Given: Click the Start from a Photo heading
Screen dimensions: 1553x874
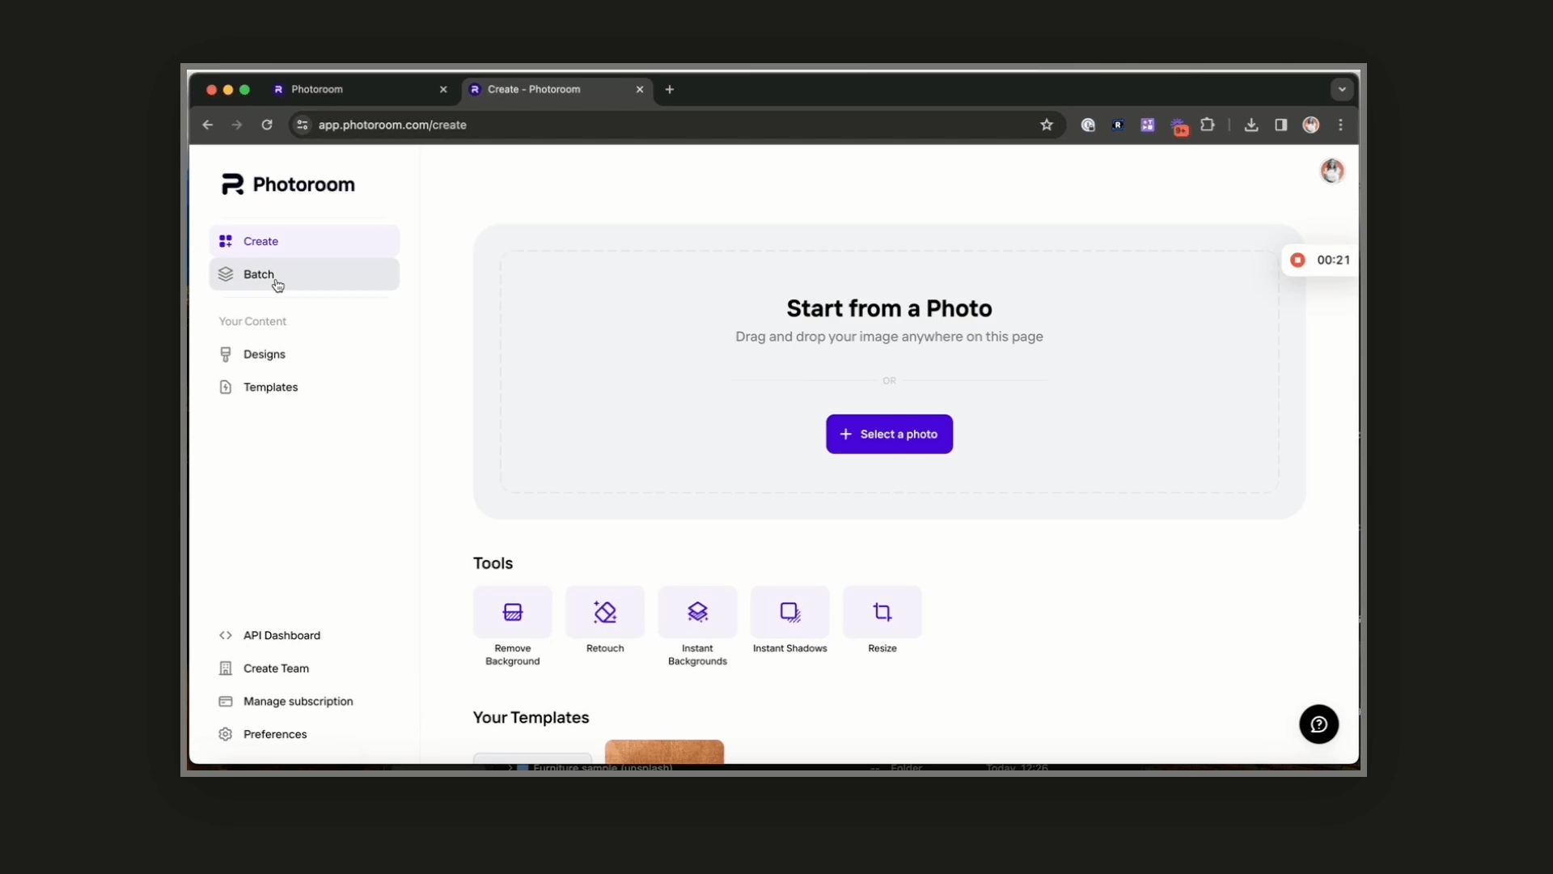Looking at the screenshot, I should (889, 308).
